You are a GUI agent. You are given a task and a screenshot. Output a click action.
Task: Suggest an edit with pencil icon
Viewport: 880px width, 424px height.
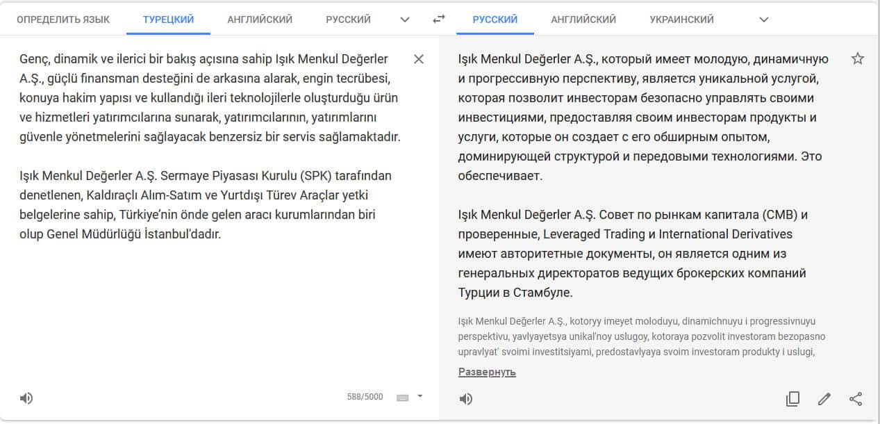click(824, 399)
